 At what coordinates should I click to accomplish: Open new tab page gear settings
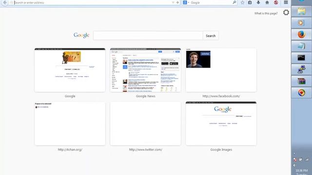(286, 13)
